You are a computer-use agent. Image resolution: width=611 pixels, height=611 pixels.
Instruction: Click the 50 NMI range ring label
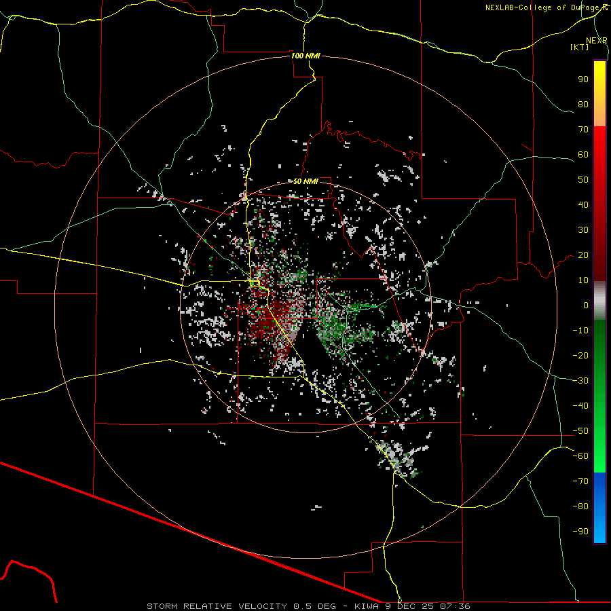[x=305, y=181]
